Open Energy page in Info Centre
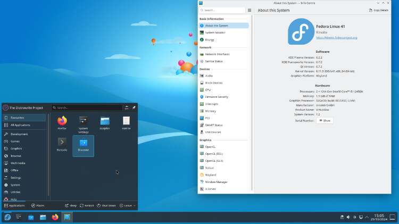 [223, 40]
